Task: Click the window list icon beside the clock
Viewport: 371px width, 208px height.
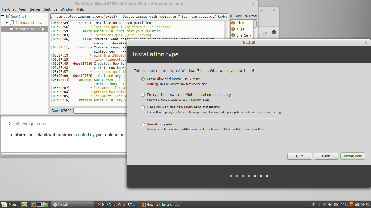Action: click(x=368, y=204)
